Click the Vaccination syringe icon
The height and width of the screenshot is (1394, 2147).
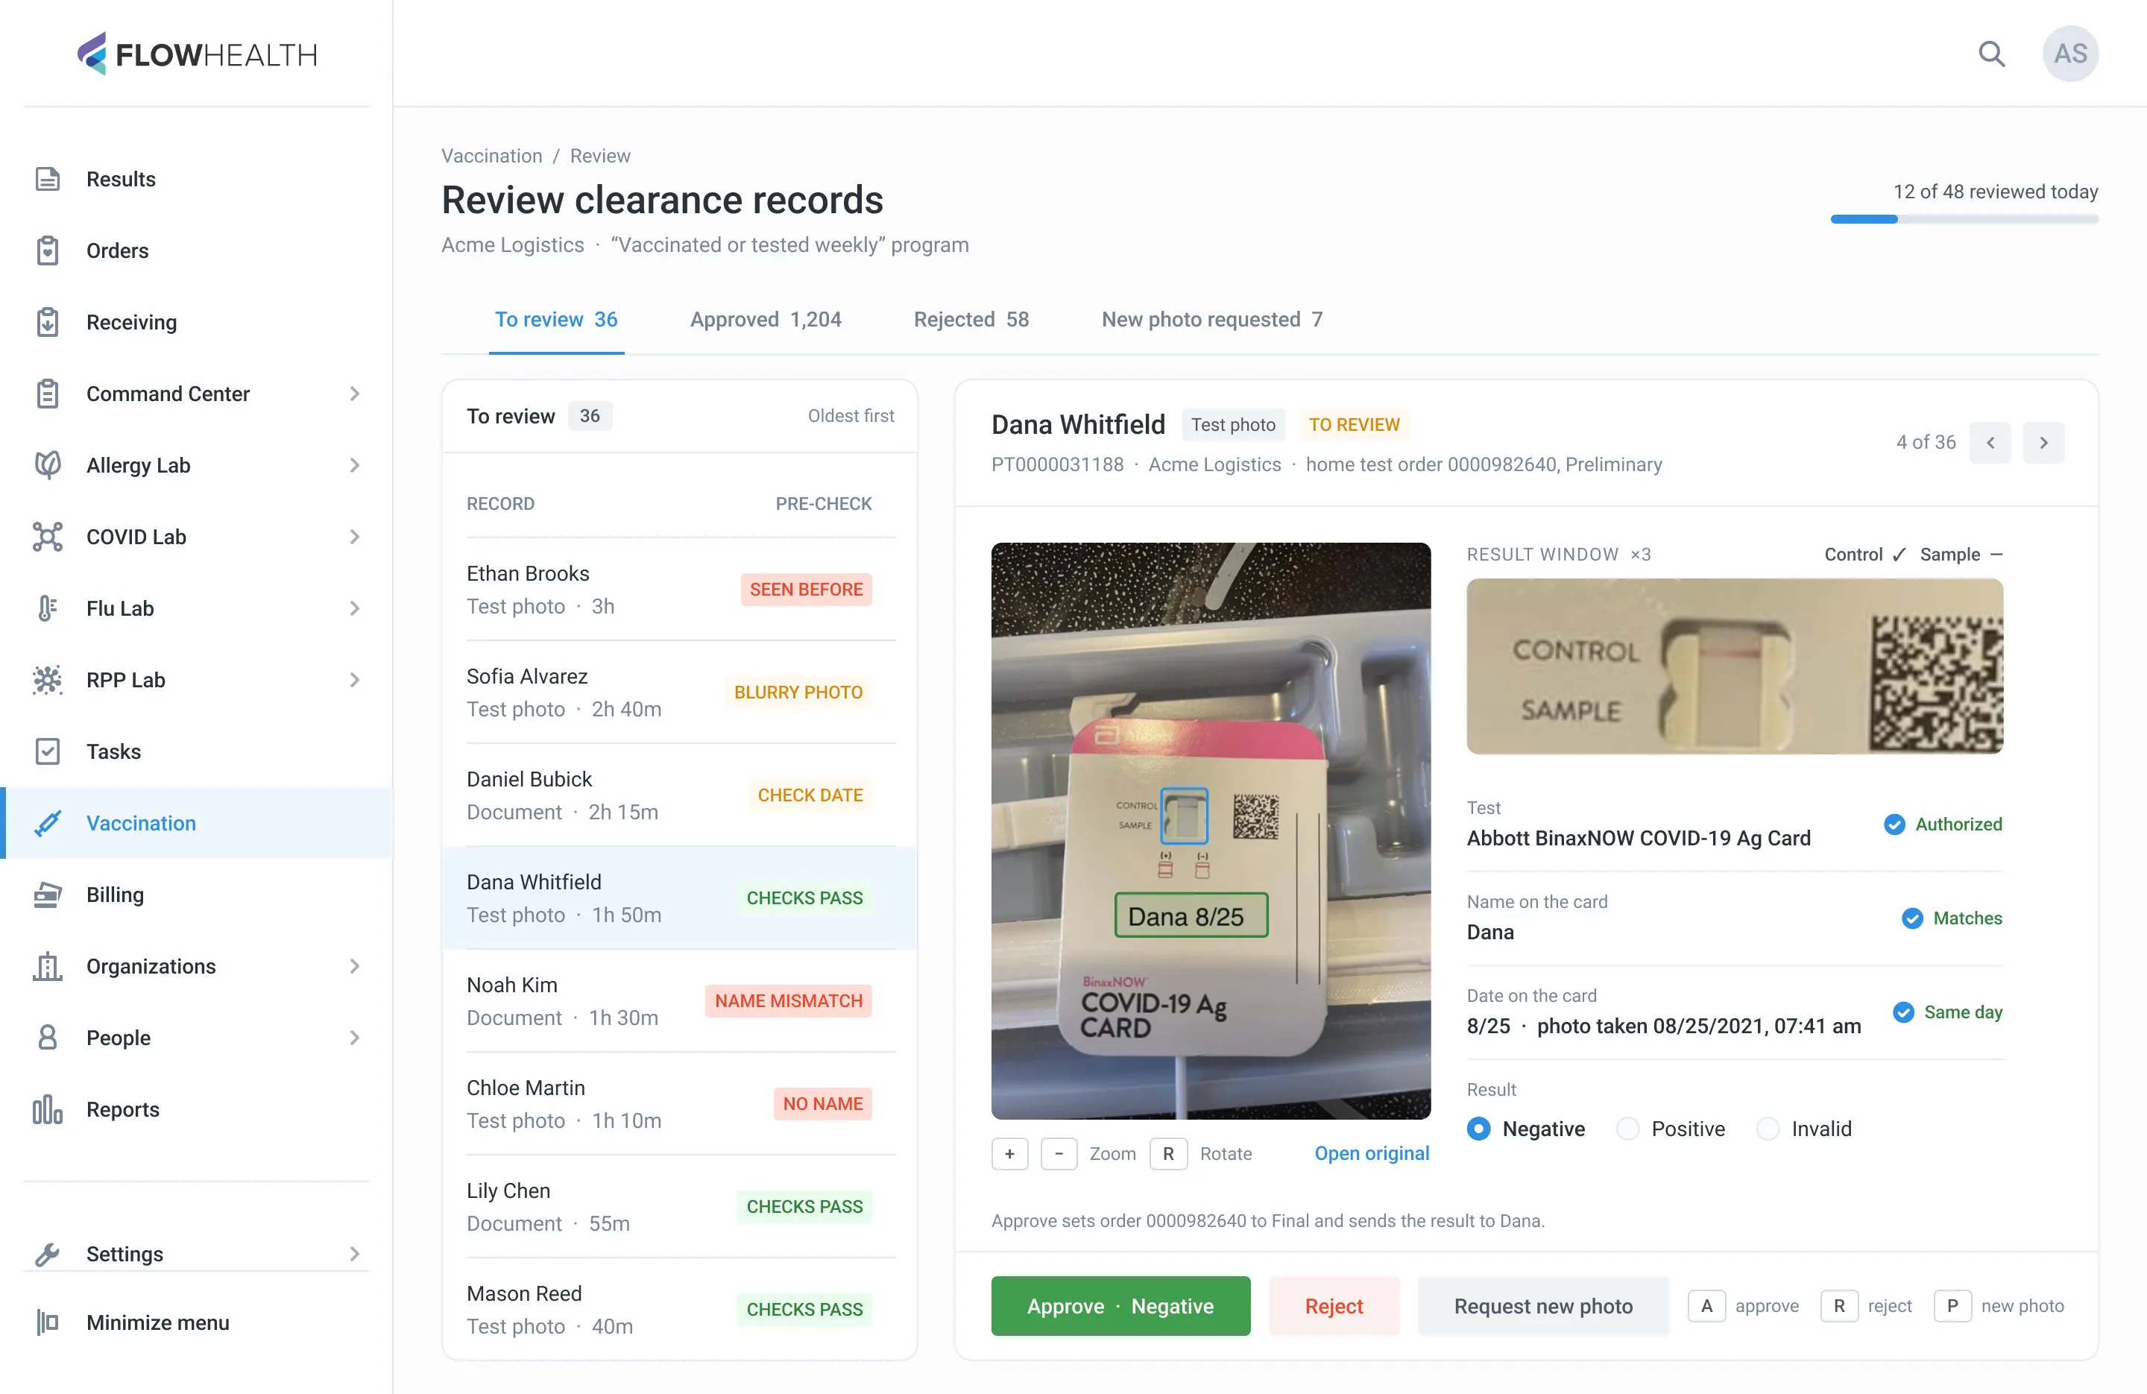click(48, 823)
